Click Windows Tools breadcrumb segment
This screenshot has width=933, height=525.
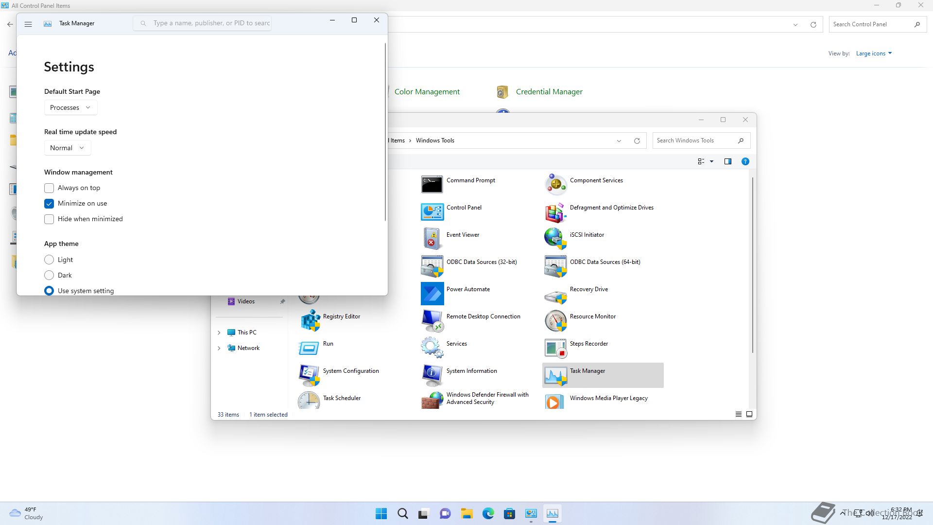[x=435, y=140]
